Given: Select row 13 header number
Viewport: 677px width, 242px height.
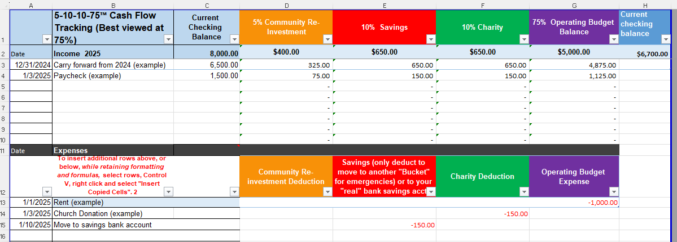Looking at the screenshot, I should (5, 203).
